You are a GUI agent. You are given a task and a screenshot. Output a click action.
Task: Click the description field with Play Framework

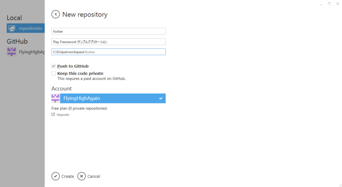pos(109,42)
